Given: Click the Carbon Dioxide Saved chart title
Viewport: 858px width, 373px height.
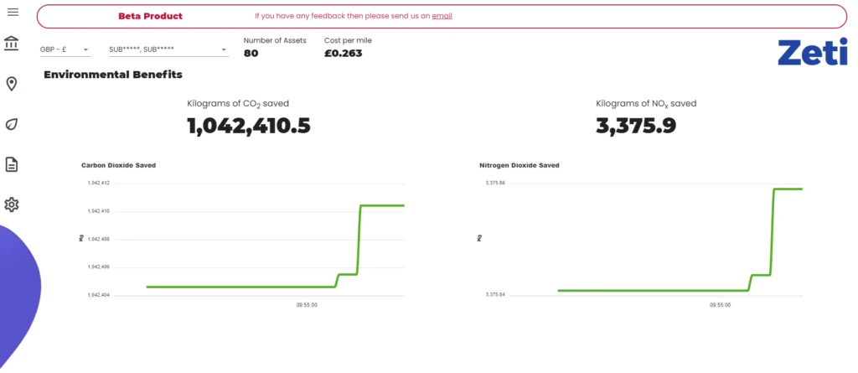Looking at the screenshot, I should click(118, 165).
